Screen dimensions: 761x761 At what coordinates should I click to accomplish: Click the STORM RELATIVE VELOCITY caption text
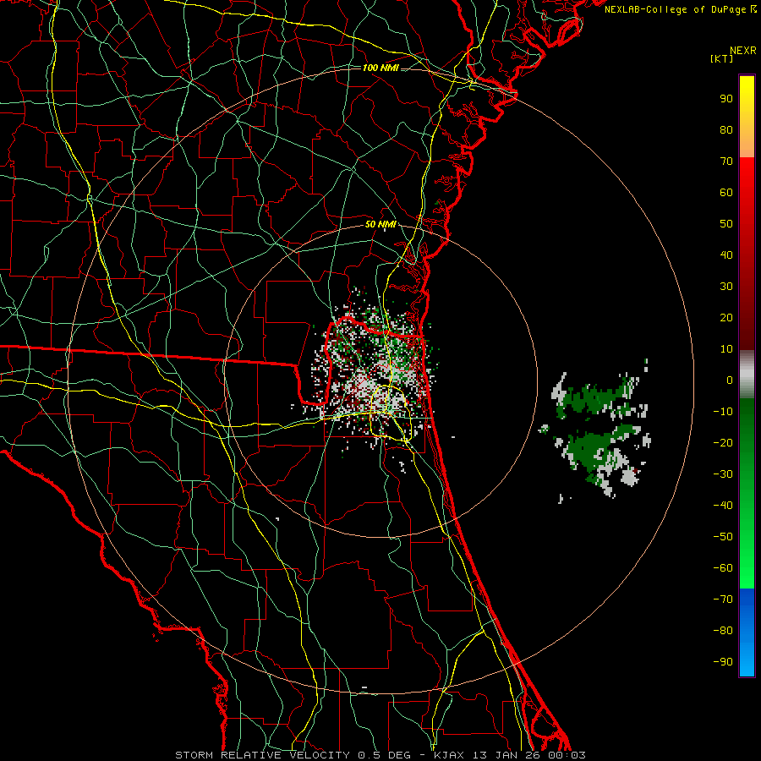pos(262,755)
